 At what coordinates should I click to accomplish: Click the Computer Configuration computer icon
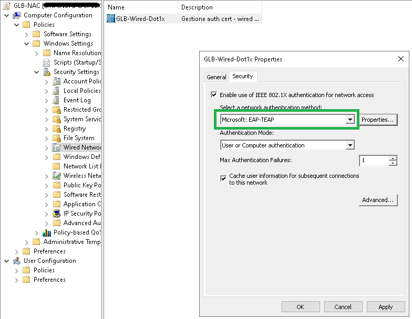click(x=17, y=15)
